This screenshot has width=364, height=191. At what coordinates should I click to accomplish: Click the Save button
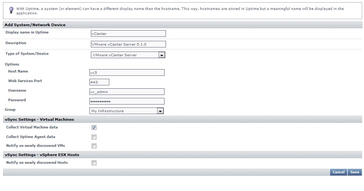click(355, 172)
